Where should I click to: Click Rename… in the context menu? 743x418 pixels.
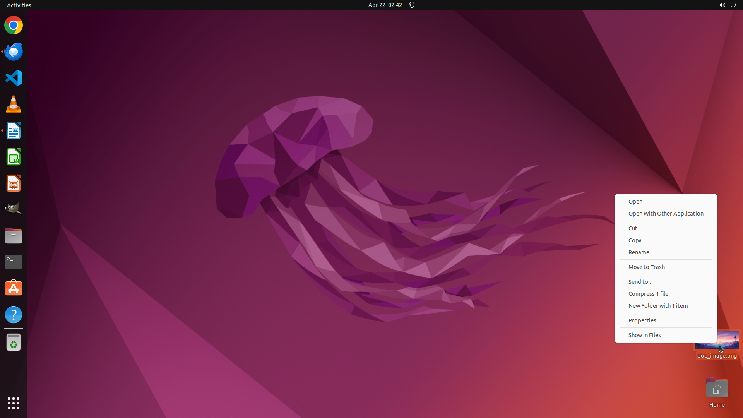pyautogui.click(x=641, y=252)
